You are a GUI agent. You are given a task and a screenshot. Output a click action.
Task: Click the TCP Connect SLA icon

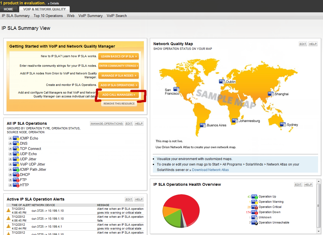click(16, 149)
